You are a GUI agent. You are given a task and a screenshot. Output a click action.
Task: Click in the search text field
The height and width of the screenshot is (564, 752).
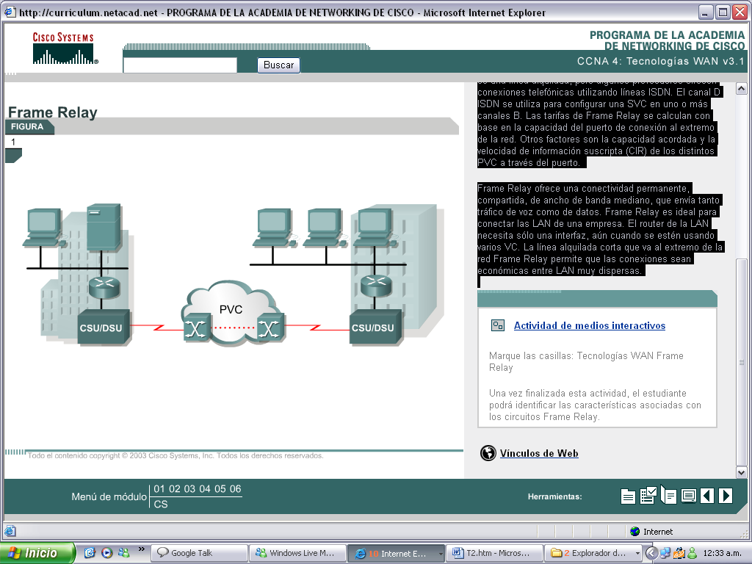[180, 65]
